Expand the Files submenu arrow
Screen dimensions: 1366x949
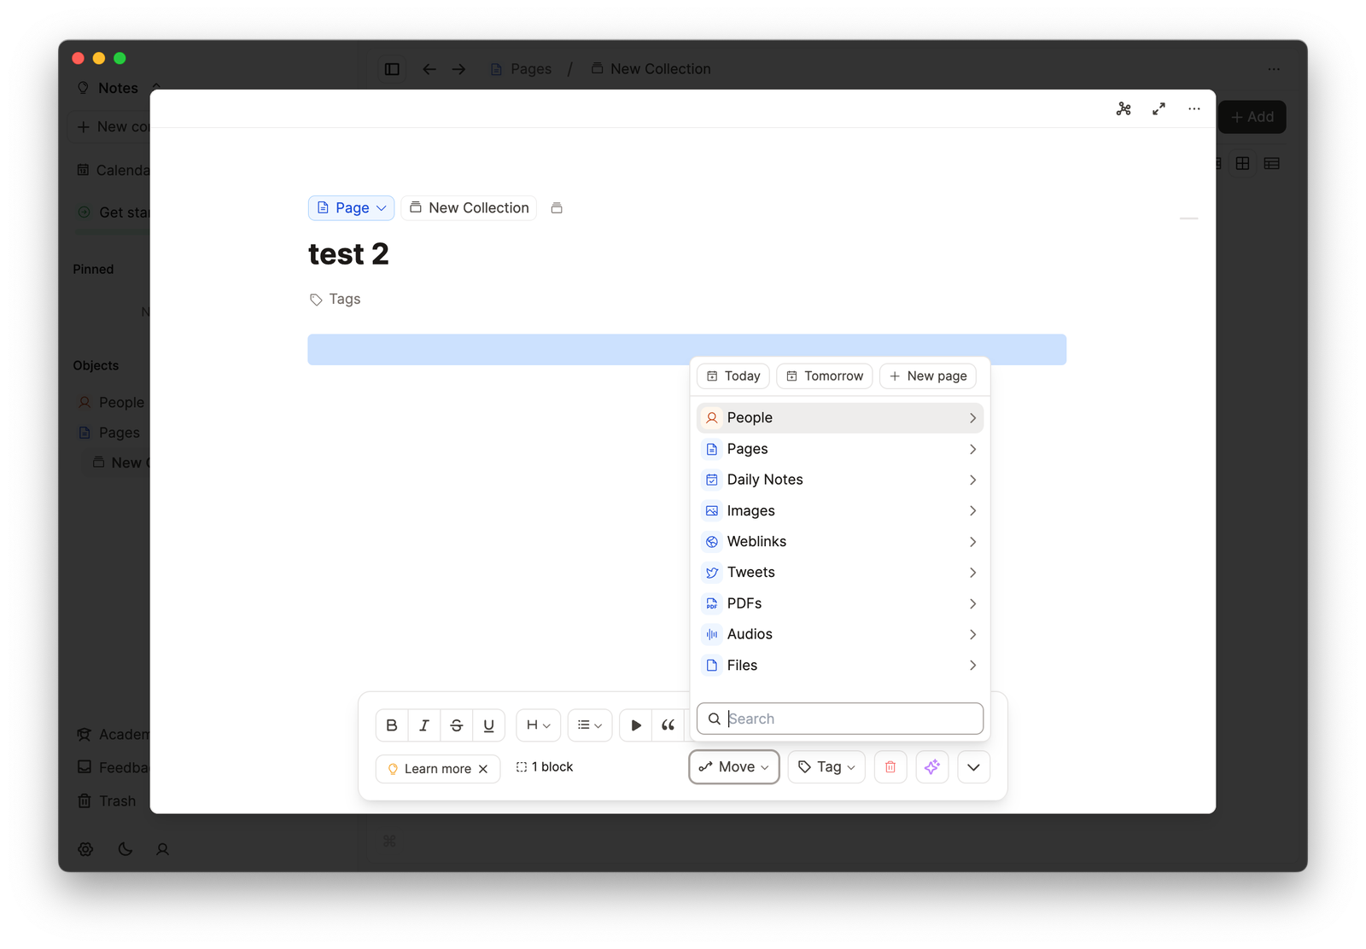(972, 666)
